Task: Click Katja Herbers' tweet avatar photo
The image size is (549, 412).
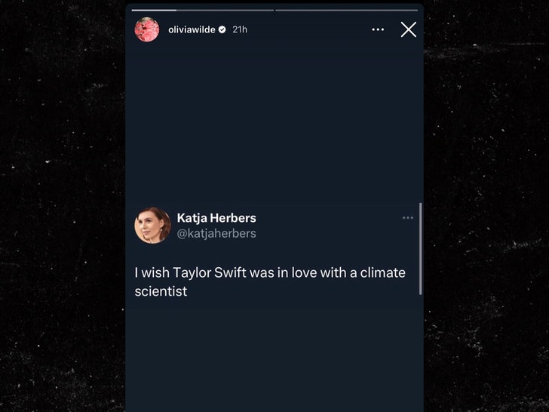Action: tap(152, 226)
